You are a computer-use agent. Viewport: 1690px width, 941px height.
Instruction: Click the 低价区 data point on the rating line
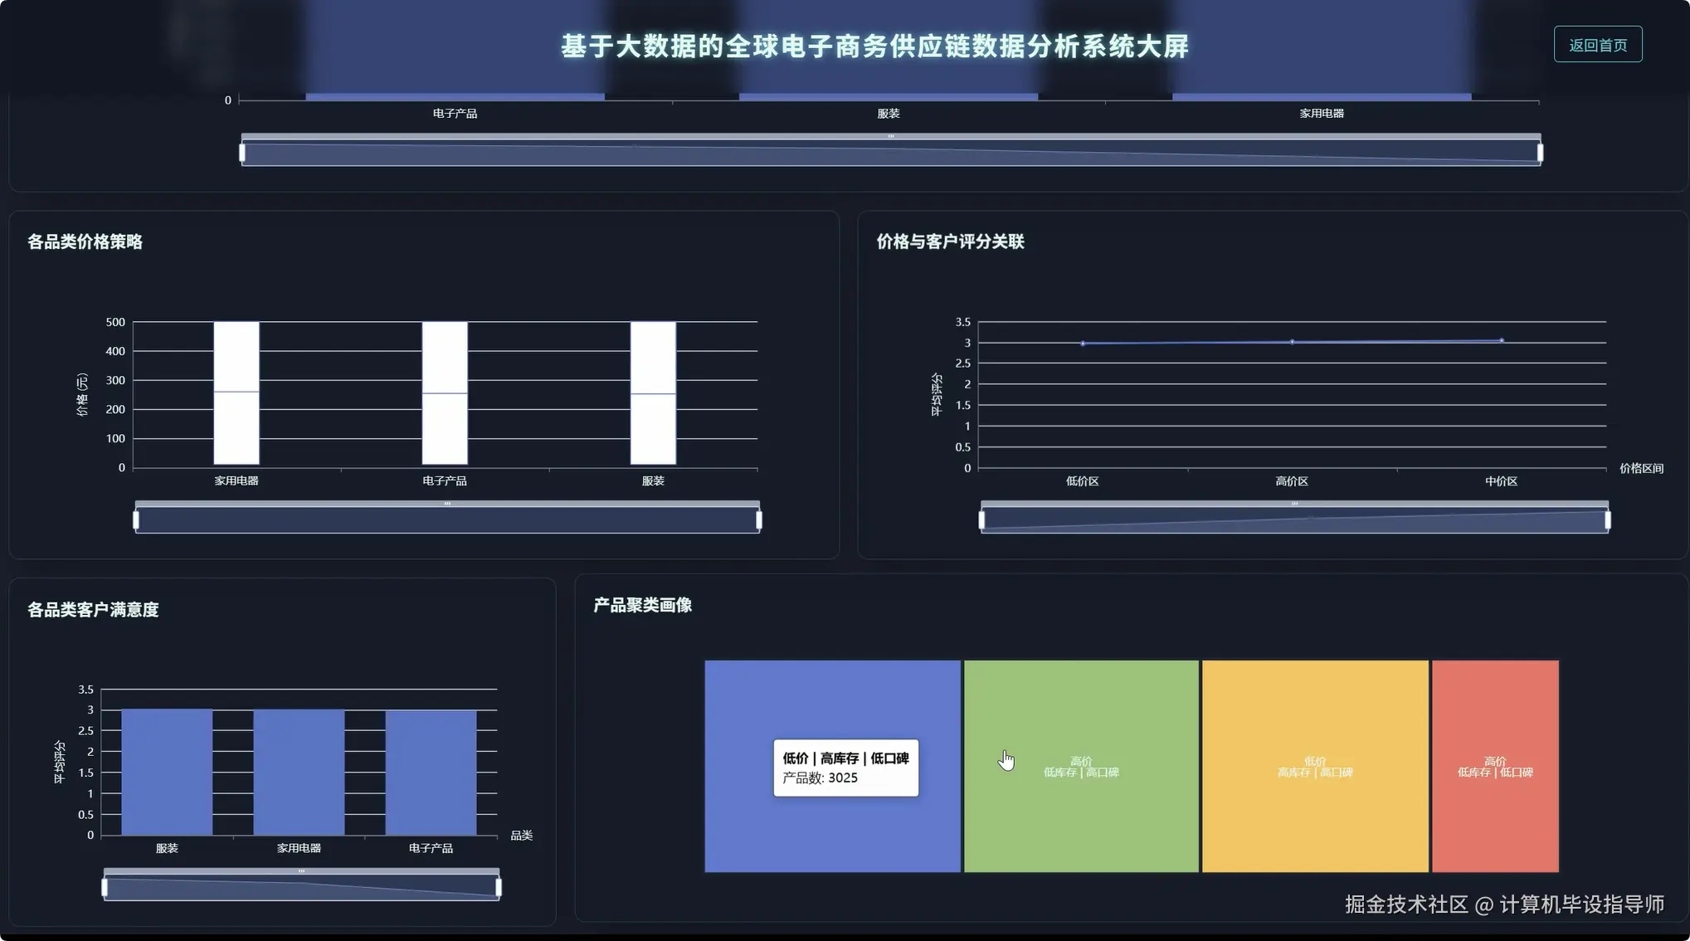click(1083, 342)
